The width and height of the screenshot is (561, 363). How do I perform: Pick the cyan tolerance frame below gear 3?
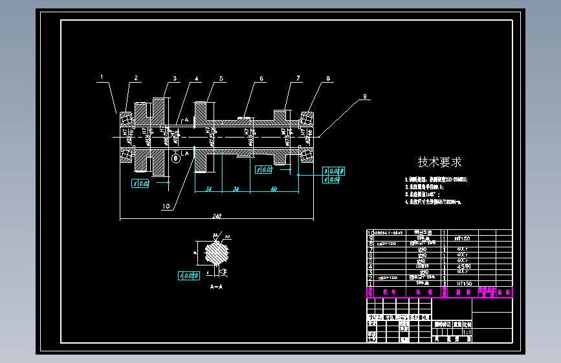click(140, 183)
